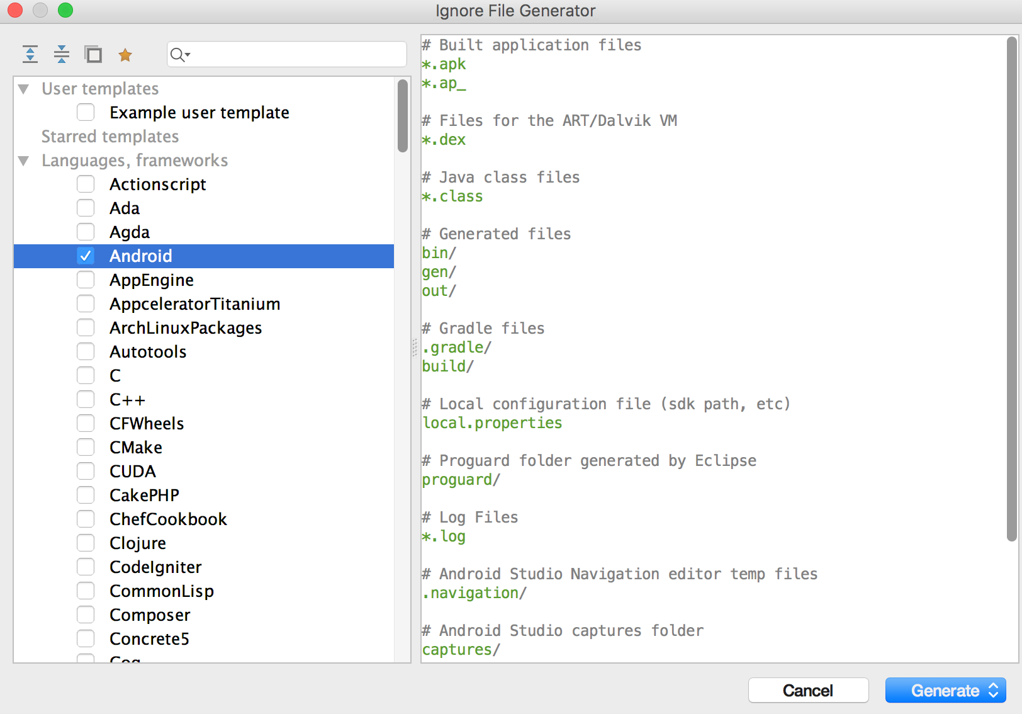Tick the Example user template checkbox

[86, 112]
